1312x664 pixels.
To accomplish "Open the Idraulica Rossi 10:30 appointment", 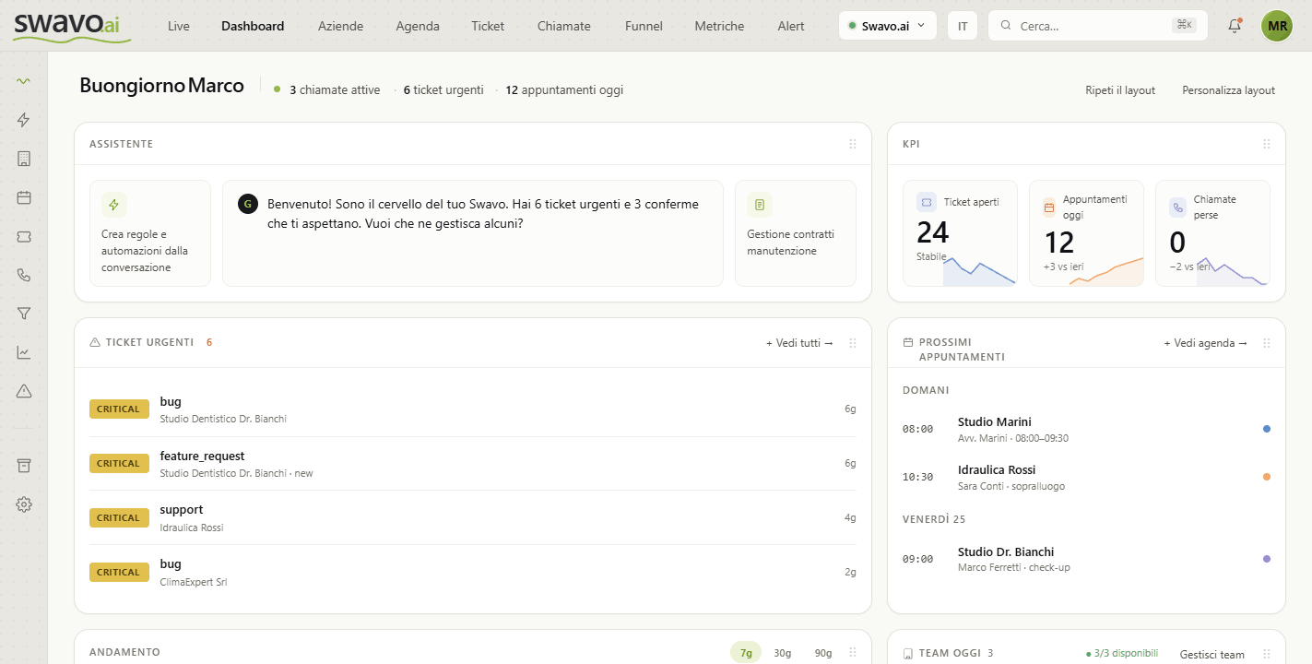I will coord(1086,477).
